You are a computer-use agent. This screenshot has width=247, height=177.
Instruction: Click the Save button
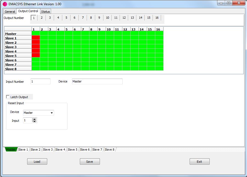click(x=90, y=162)
